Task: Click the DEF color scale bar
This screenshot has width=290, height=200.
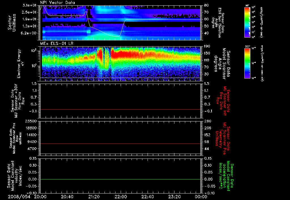Action: click(x=247, y=63)
